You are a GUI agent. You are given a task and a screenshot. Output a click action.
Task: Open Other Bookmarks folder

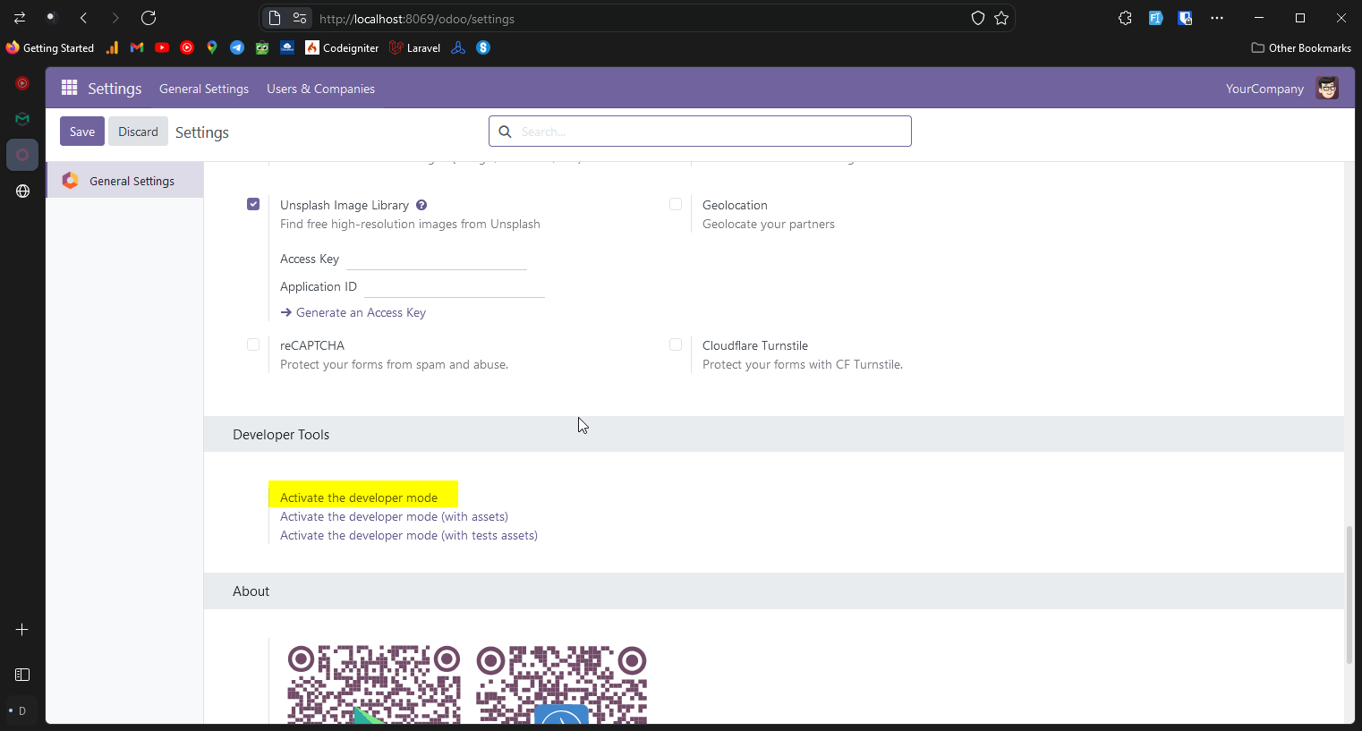1301,47
